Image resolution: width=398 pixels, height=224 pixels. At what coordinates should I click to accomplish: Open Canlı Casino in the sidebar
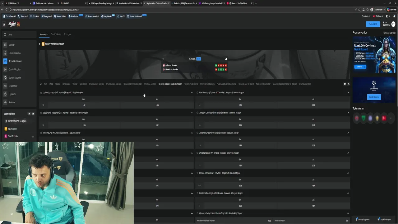click(x=19, y=53)
